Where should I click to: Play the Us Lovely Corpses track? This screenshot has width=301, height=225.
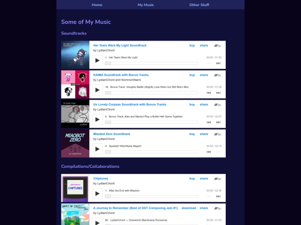point(98,119)
